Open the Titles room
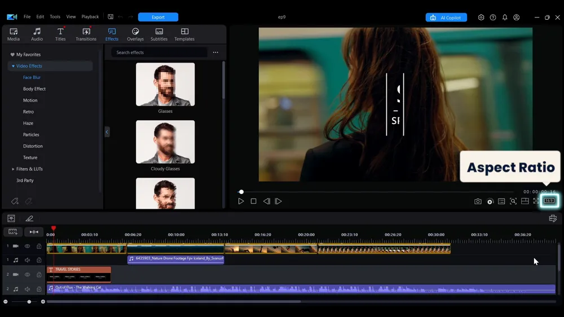The image size is (564, 317). point(60,34)
